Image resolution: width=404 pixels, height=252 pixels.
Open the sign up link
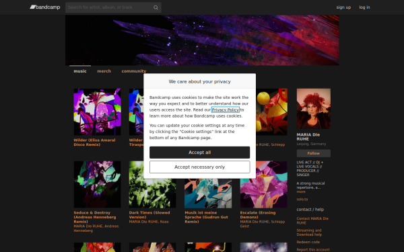(x=343, y=7)
